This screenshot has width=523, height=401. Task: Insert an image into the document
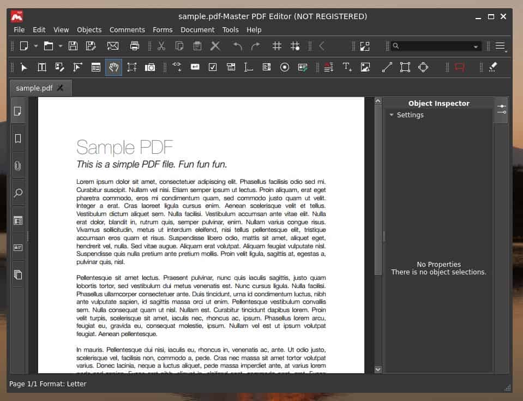pyautogui.click(x=365, y=67)
